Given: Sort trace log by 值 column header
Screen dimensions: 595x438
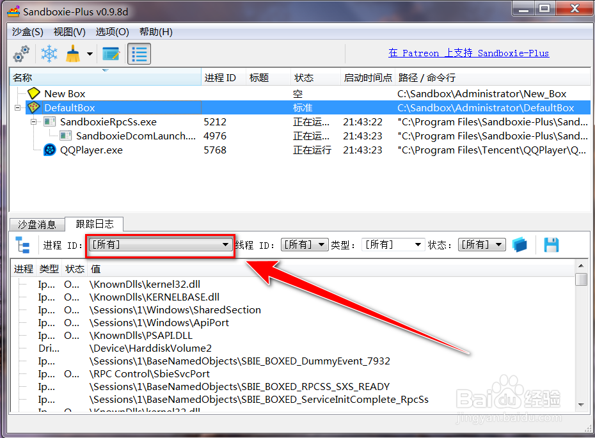Looking at the screenshot, I should click(331, 269).
